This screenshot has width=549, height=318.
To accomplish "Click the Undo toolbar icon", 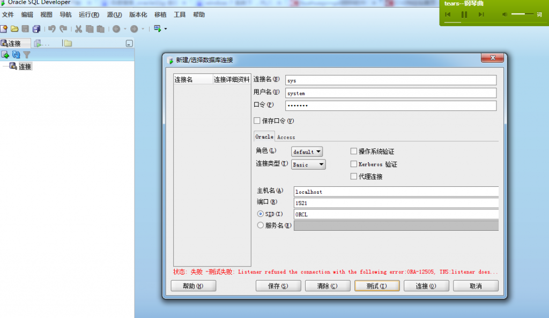I will [x=52, y=29].
